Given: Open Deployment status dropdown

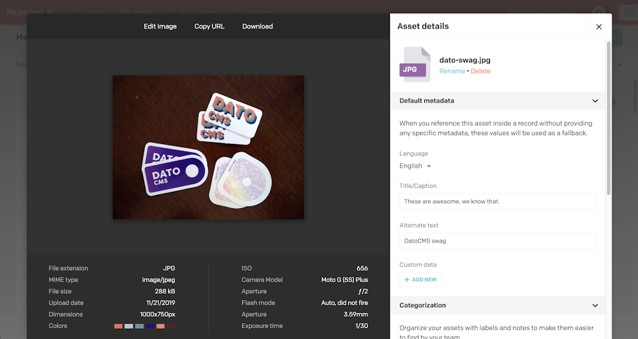Looking at the screenshot, I should point(542,12).
